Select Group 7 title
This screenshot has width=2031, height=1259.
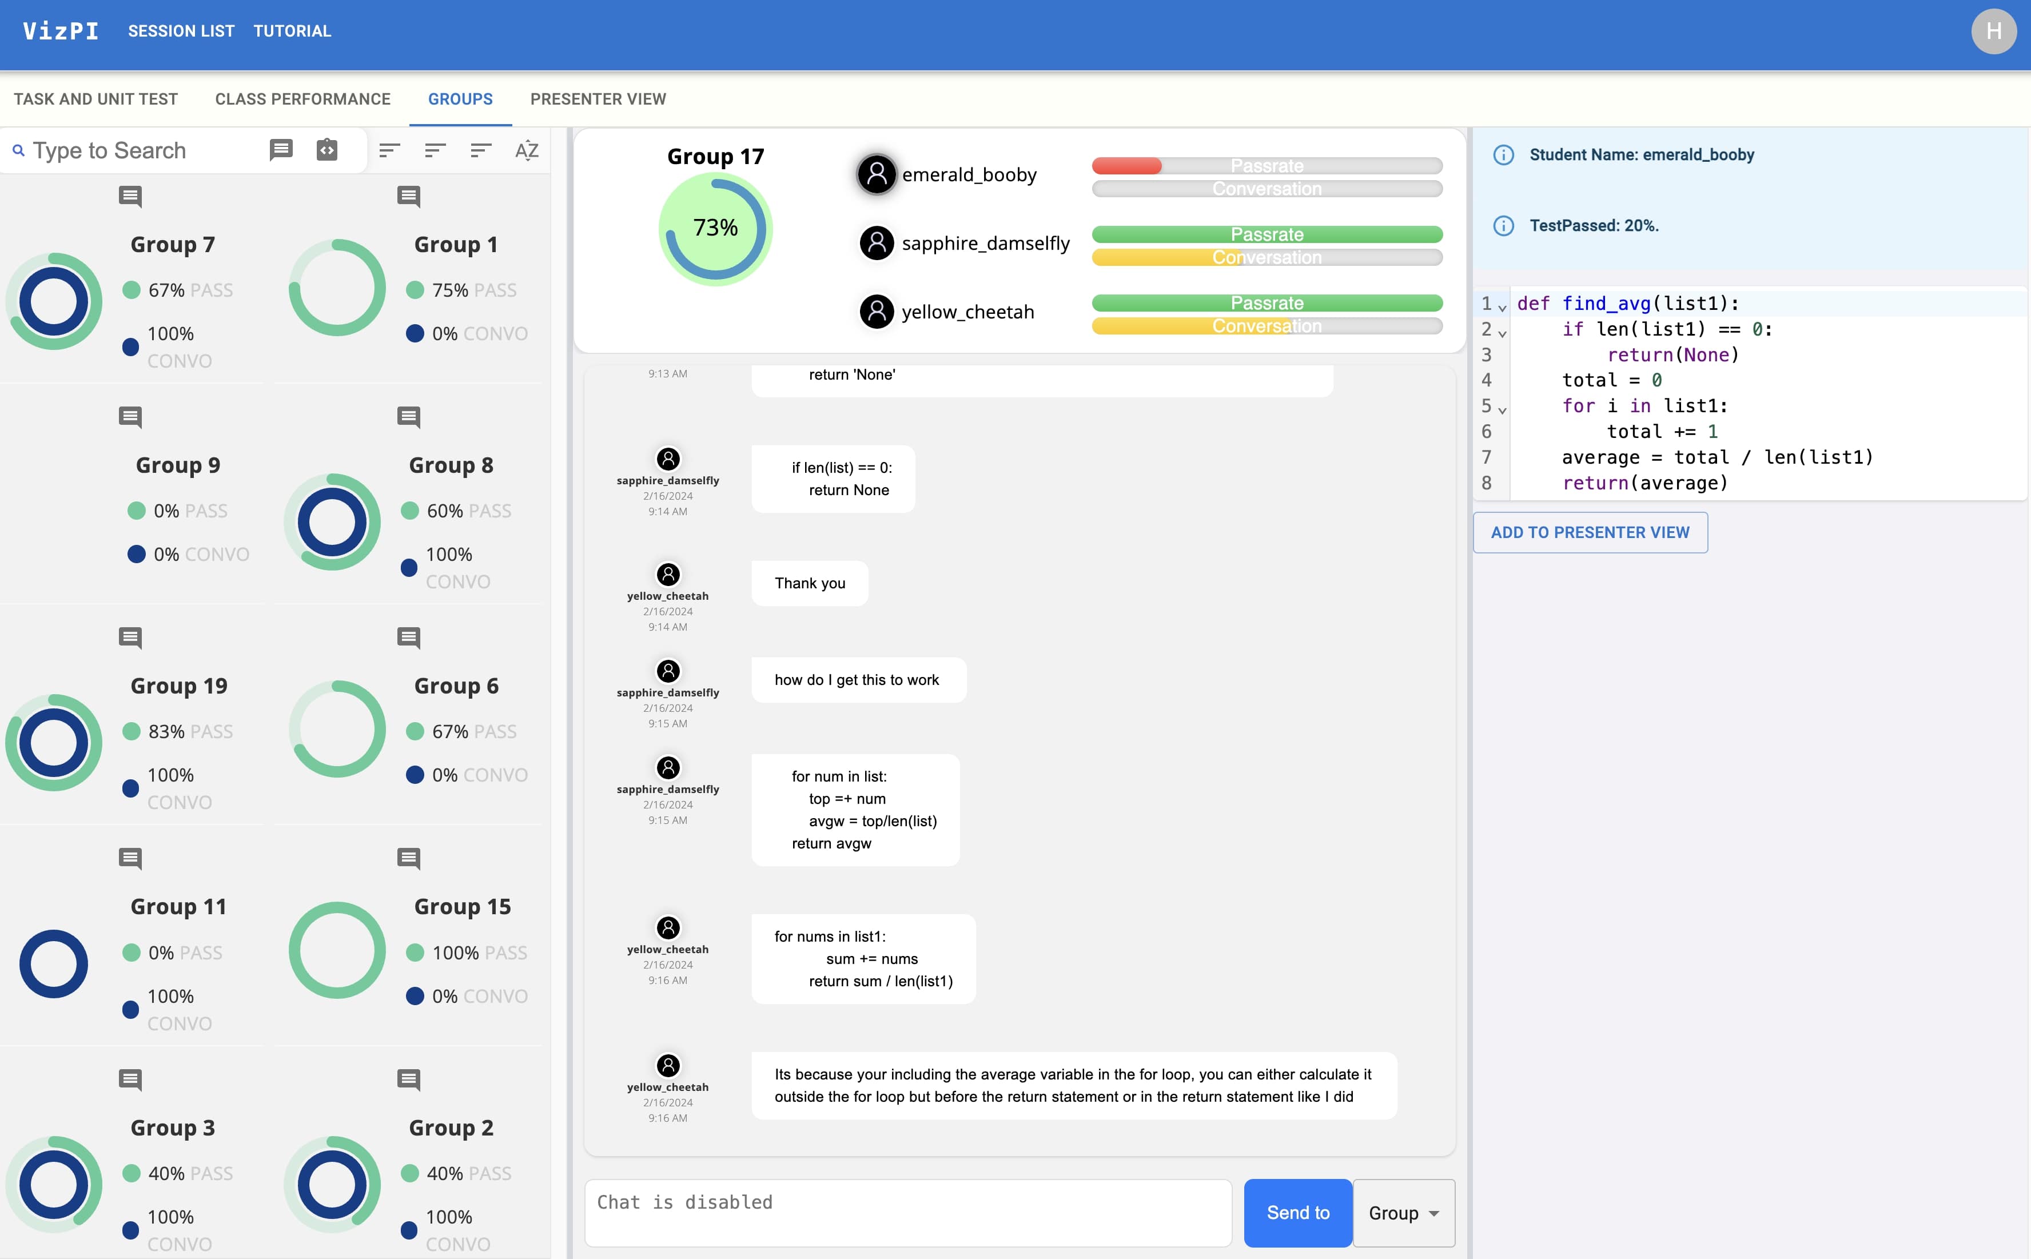point(172,245)
